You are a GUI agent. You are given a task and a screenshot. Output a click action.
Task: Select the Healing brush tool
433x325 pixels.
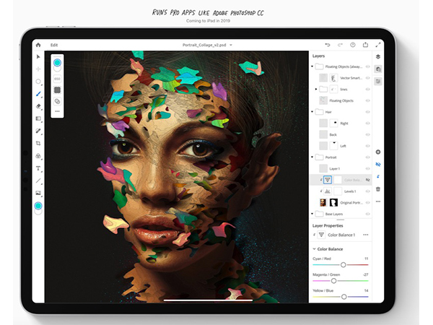click(x=38, y=131)
